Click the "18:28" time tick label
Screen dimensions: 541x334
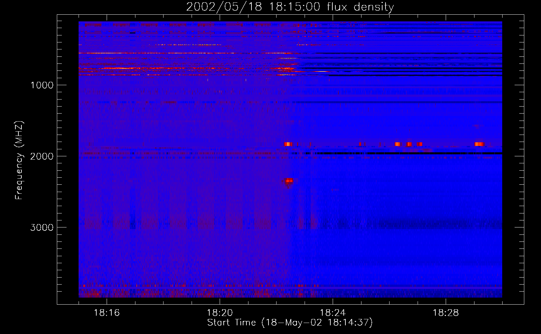coord(446,313)
